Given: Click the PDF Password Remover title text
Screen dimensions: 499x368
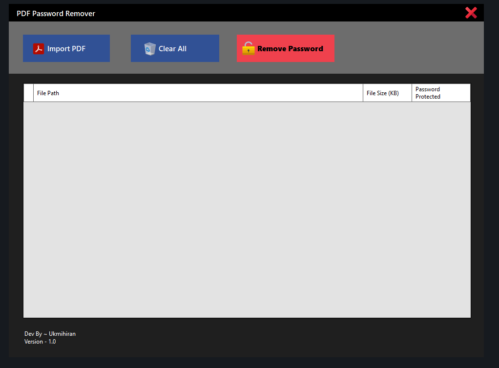Looking at the screenshot, I should tap(56, 13).
